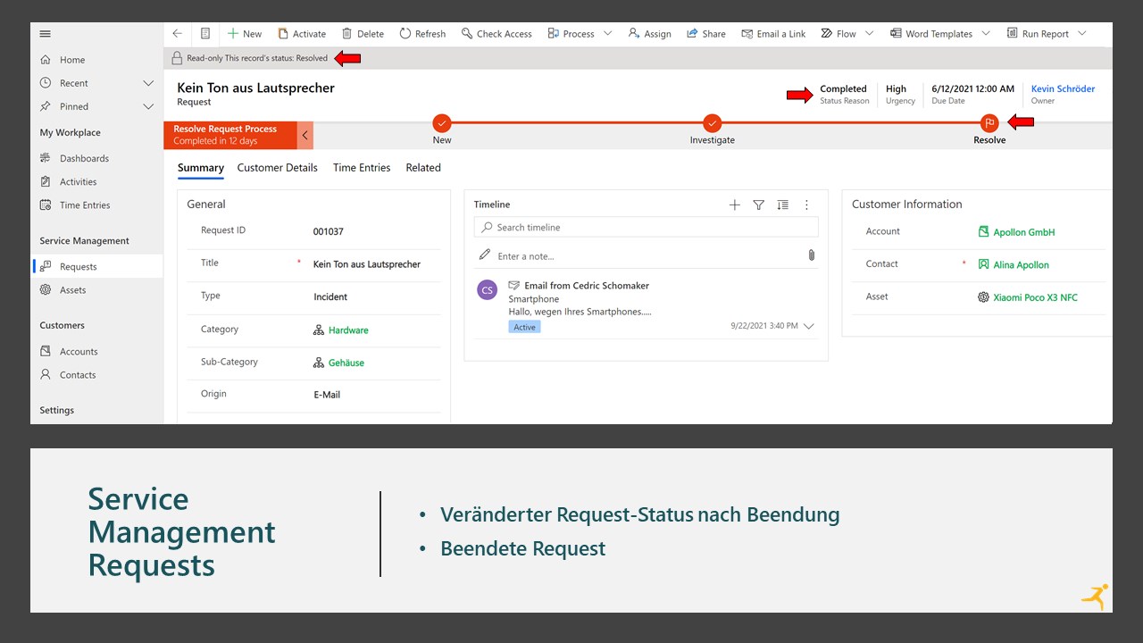The width and height of the screenshot is (1143, 643).
Task: Click the CS avatar in timeline
Action: tap(487, 289)
